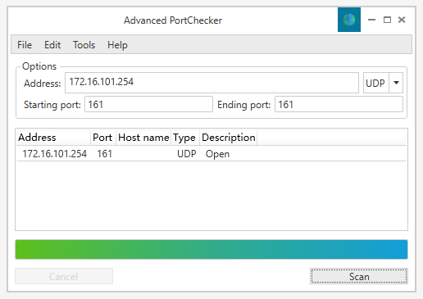This screenshot has width=423, height=299.
Task: Click the port 161 cell in results
Action: click(x=105, y=154)
